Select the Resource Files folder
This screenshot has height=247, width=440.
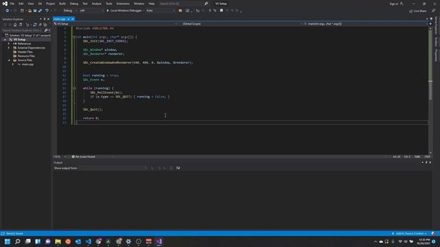click(x=26, y=56)
